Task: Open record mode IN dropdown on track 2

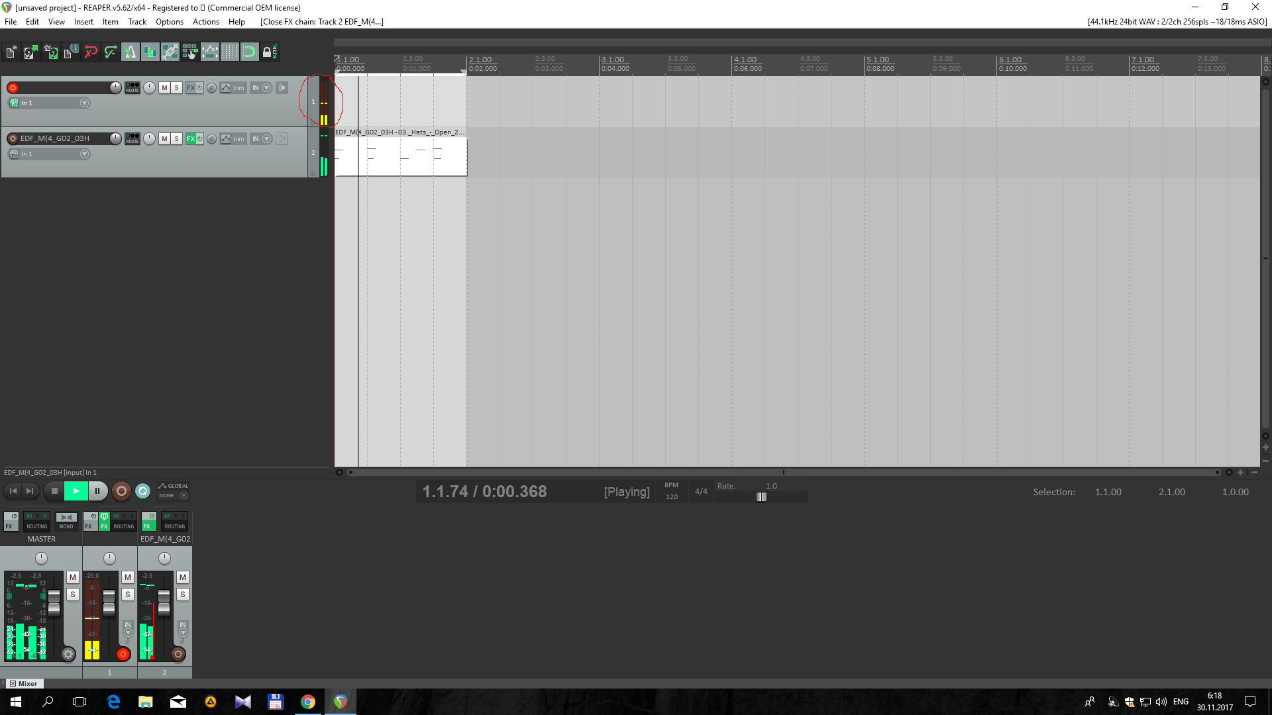Action: tap(267, 139)
